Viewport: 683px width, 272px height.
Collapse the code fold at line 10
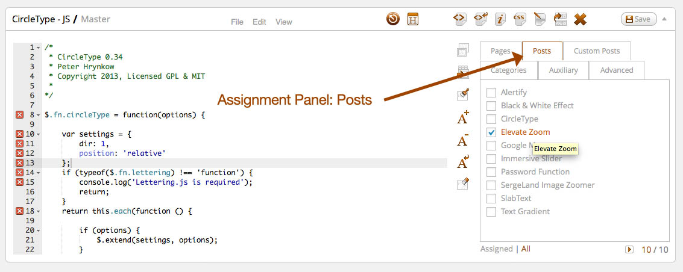tap(38, 134)
